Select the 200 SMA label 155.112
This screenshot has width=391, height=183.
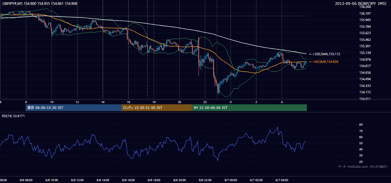(x=325, y=54)
